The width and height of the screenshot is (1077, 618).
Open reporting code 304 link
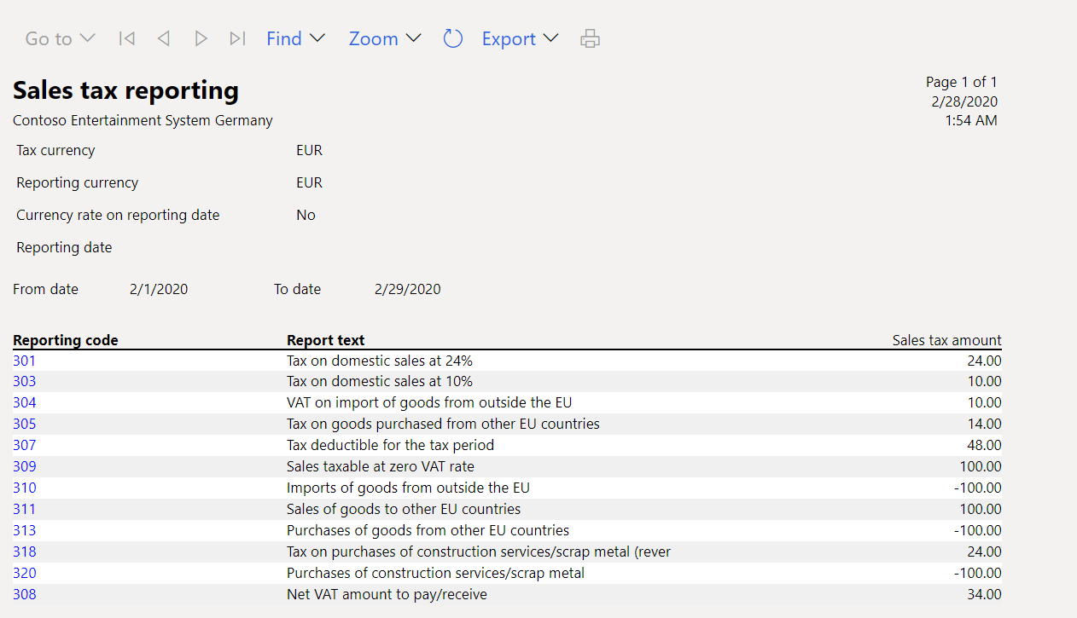(25, 403)
